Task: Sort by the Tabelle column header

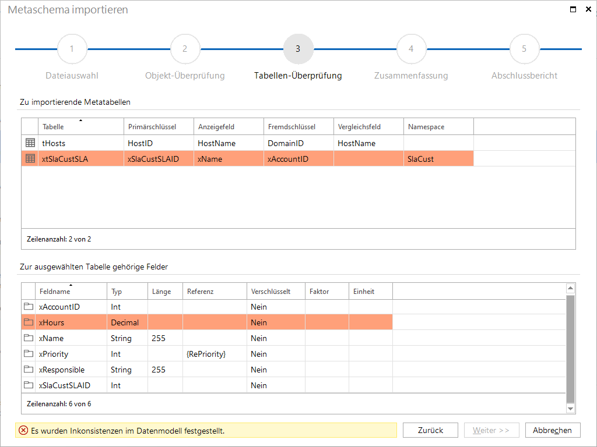Action: [x=81, y=126]
